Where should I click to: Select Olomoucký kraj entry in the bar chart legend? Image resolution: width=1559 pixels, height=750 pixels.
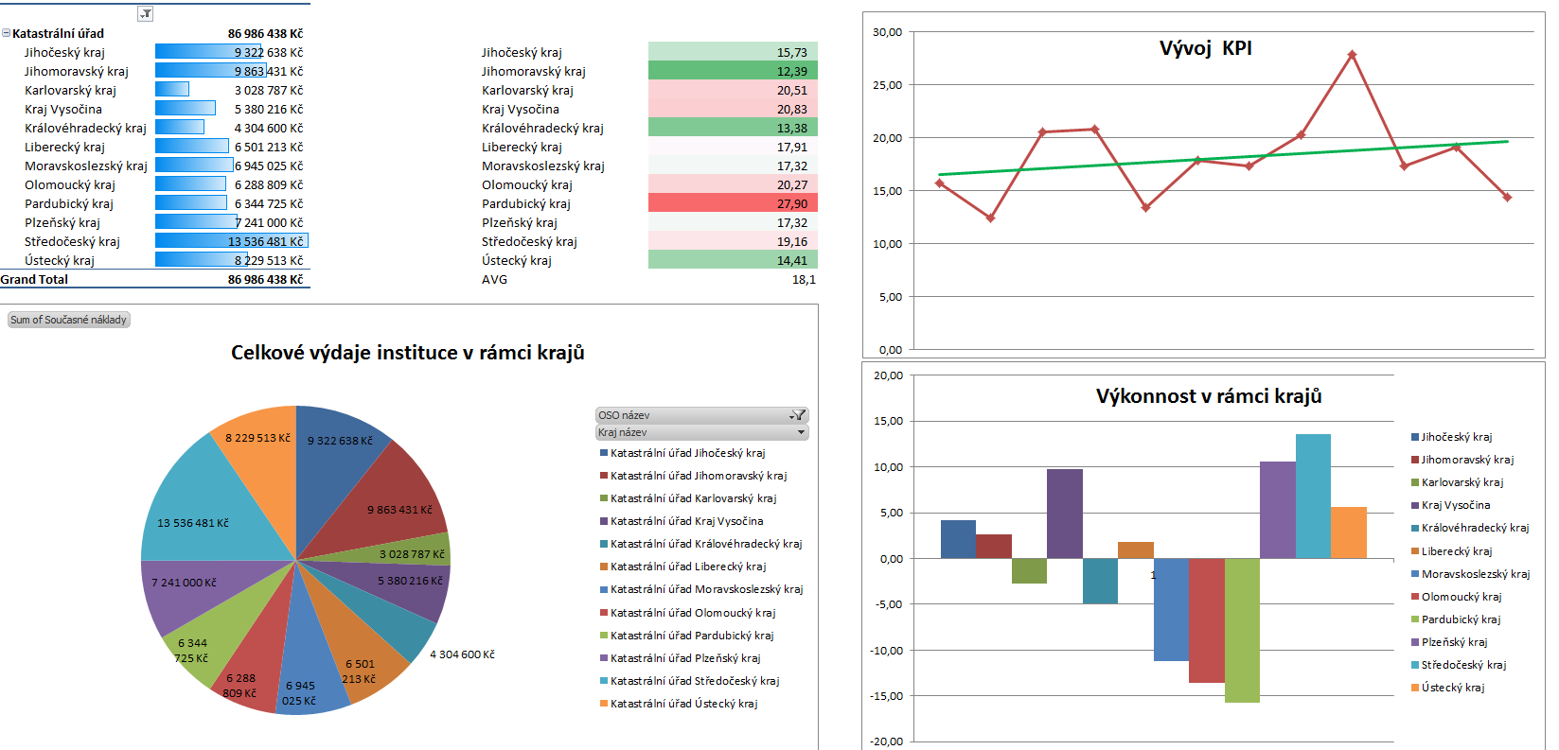pyautogui.click(x=1462, y=597)
